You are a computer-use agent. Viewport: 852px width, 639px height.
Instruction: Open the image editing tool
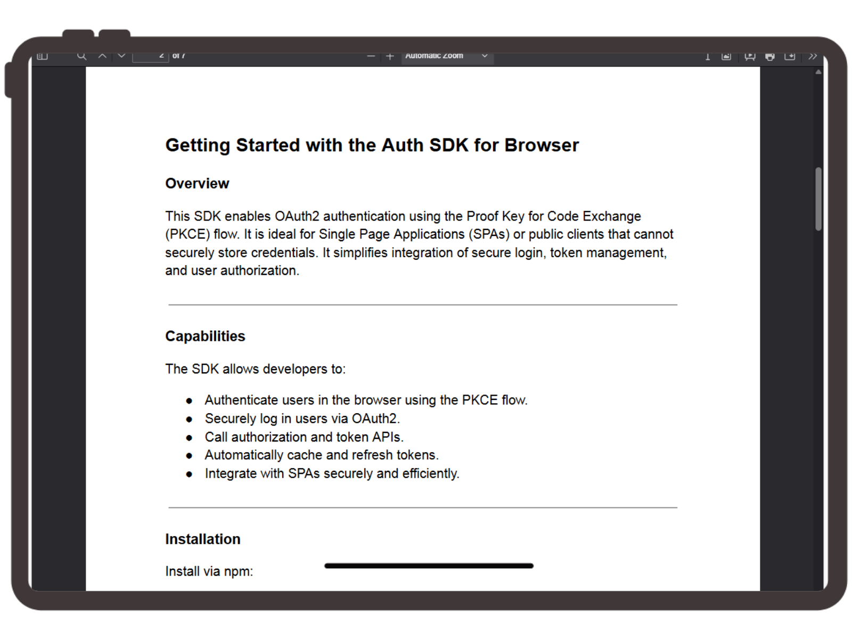pos(726,55)
